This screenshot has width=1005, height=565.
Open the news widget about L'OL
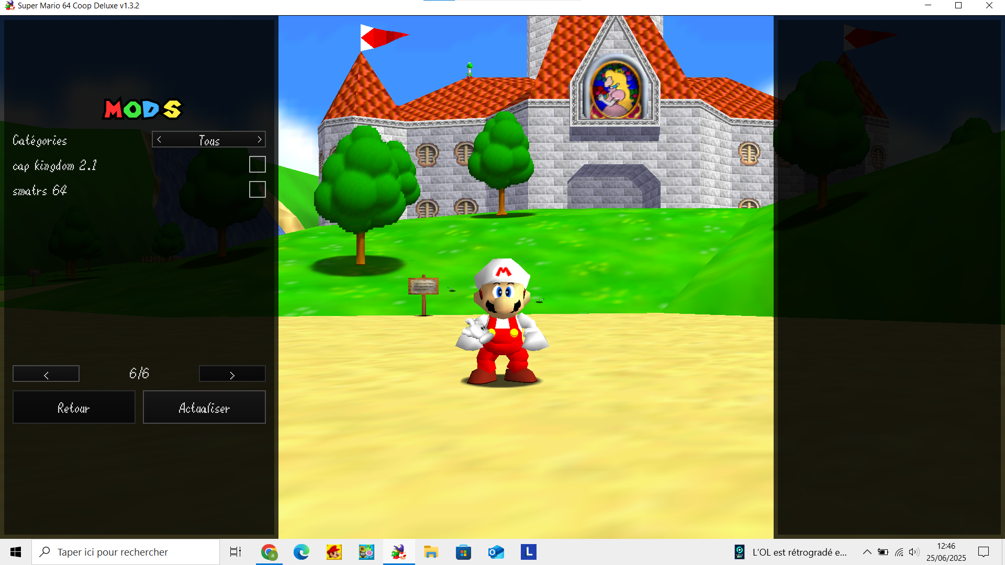tap(790, 552)
